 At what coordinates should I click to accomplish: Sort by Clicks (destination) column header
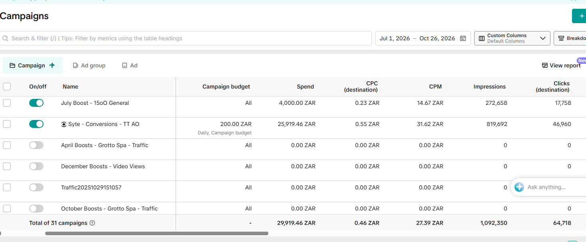pos(552,87)
